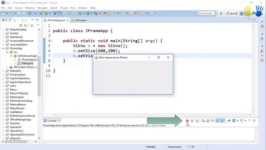Click Package Explorer horizontal scrollbar thumb
This screenshot has width=266, height=150.
pyautogui.click(x=16, y=142)
